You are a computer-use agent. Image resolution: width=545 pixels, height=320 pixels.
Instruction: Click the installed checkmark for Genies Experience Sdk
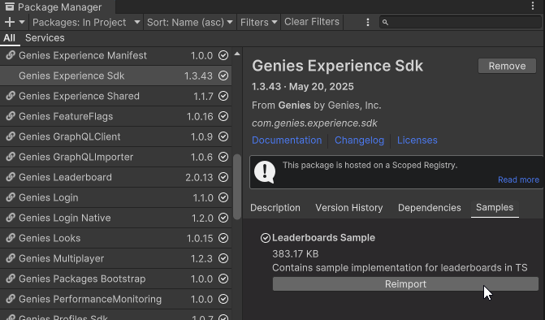[223, 76]
